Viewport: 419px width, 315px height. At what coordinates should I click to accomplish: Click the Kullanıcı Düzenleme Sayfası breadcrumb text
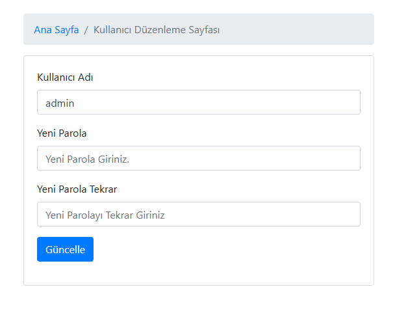(157, 30)
